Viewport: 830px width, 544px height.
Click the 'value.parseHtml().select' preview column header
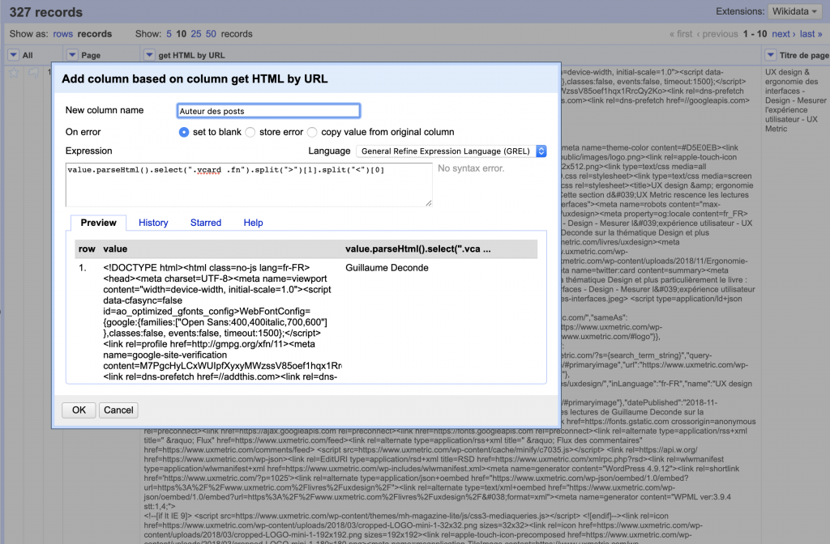click(x=418, y=249)
